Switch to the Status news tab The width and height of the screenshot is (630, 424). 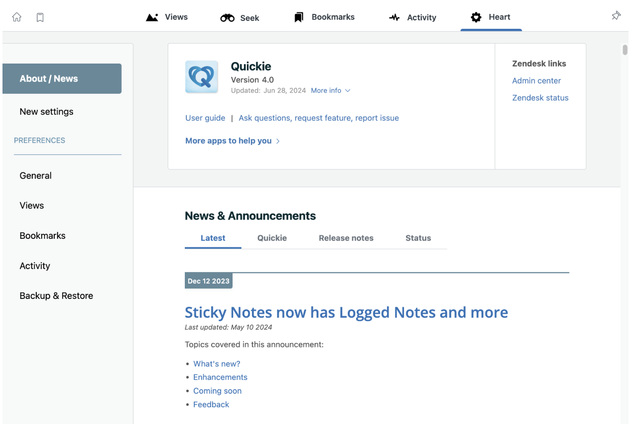[418, 238]
